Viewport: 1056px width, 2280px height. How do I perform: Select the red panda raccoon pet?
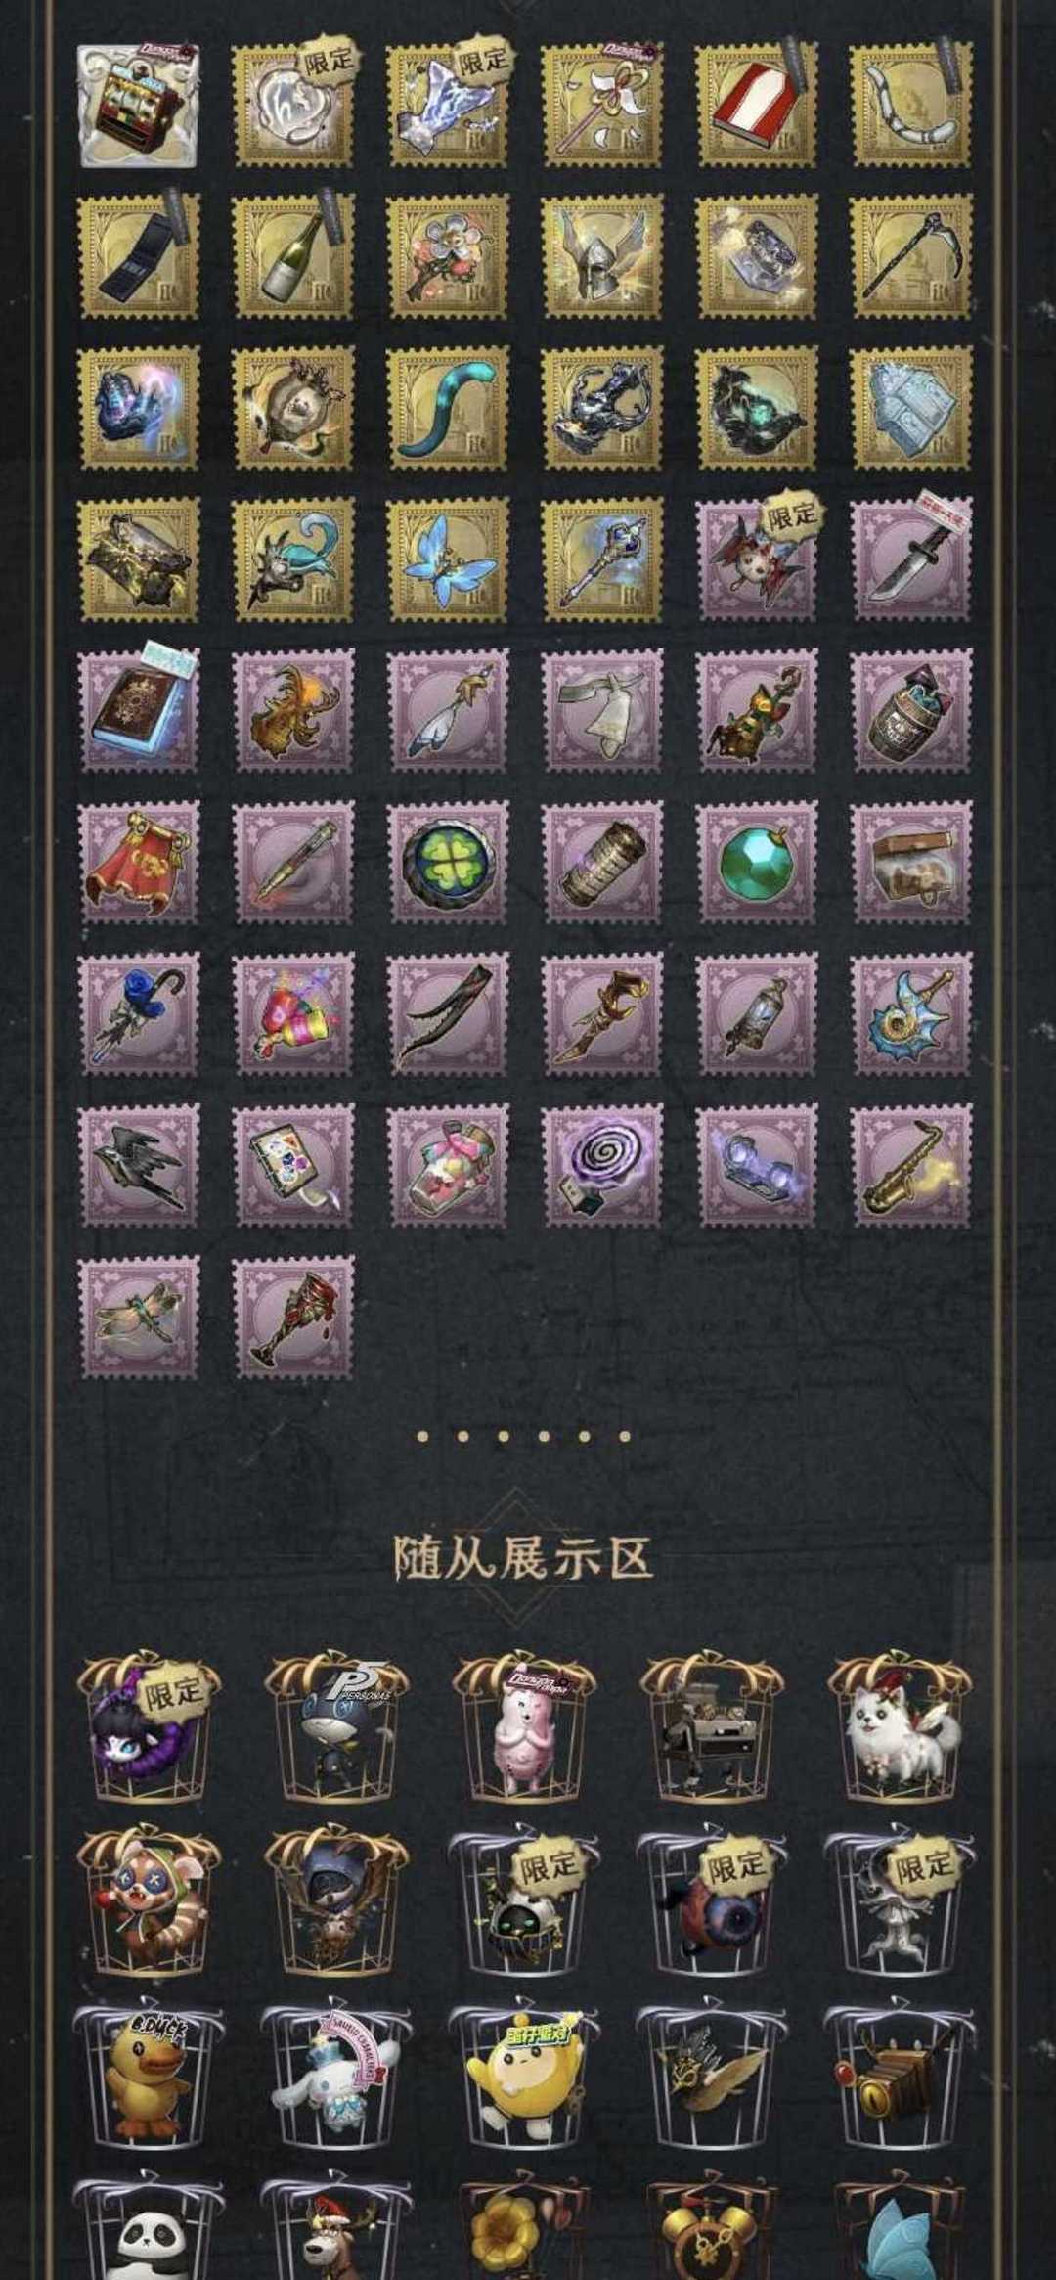click(x=149, y=1904)
